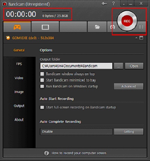This screenshot has height=161, width=150.
Task: Click the GOM.EXE (dx9) - 512x384 label
Action: click(33, 38)
